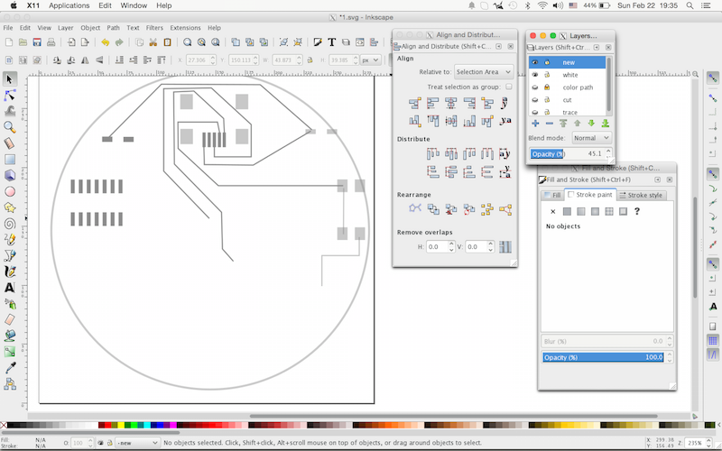Open the Extensions menu
722x451 pixels.
point(185,28)
